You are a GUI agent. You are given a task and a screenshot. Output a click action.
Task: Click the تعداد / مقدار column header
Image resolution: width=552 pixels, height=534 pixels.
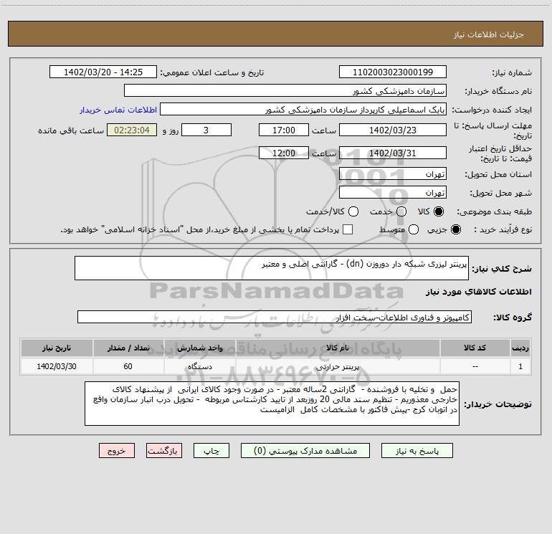point(128,348)
